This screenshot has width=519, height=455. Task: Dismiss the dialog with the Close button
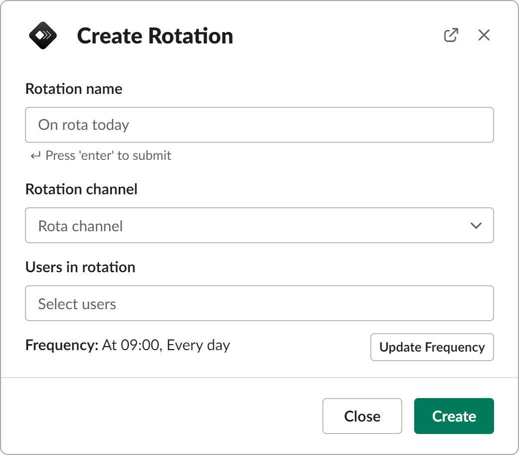[362, 416]
